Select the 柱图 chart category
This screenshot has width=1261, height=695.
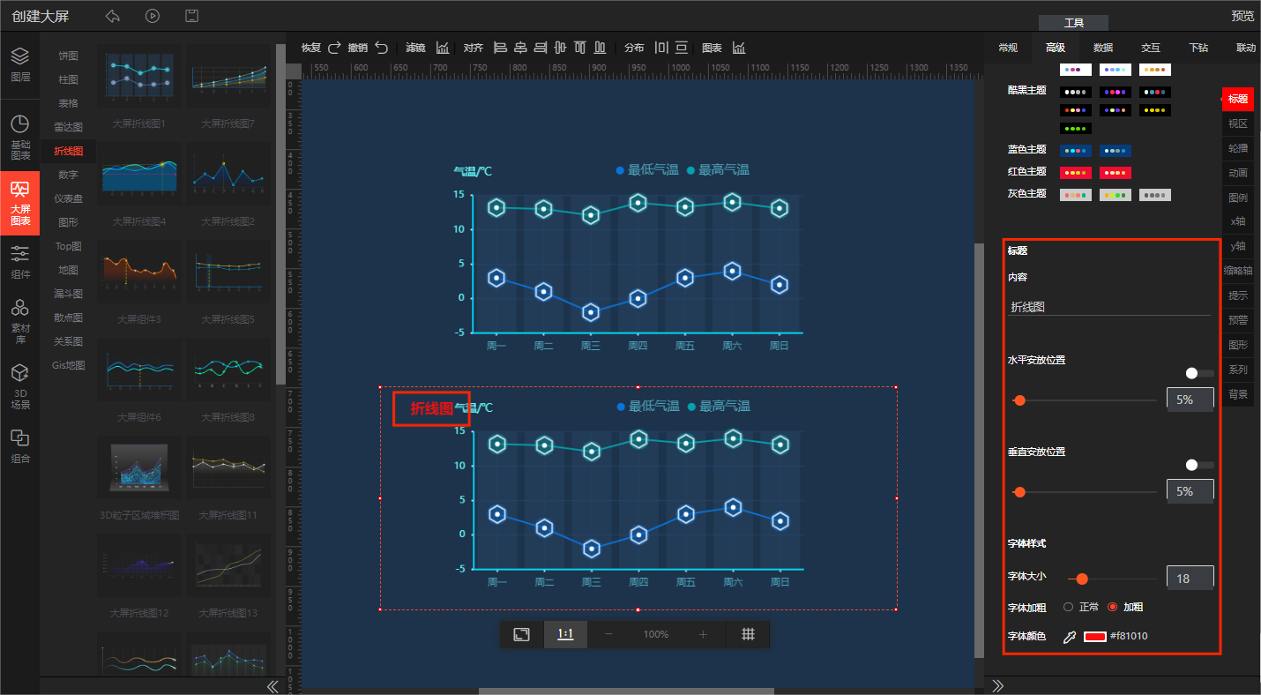(x=69, y=79)
